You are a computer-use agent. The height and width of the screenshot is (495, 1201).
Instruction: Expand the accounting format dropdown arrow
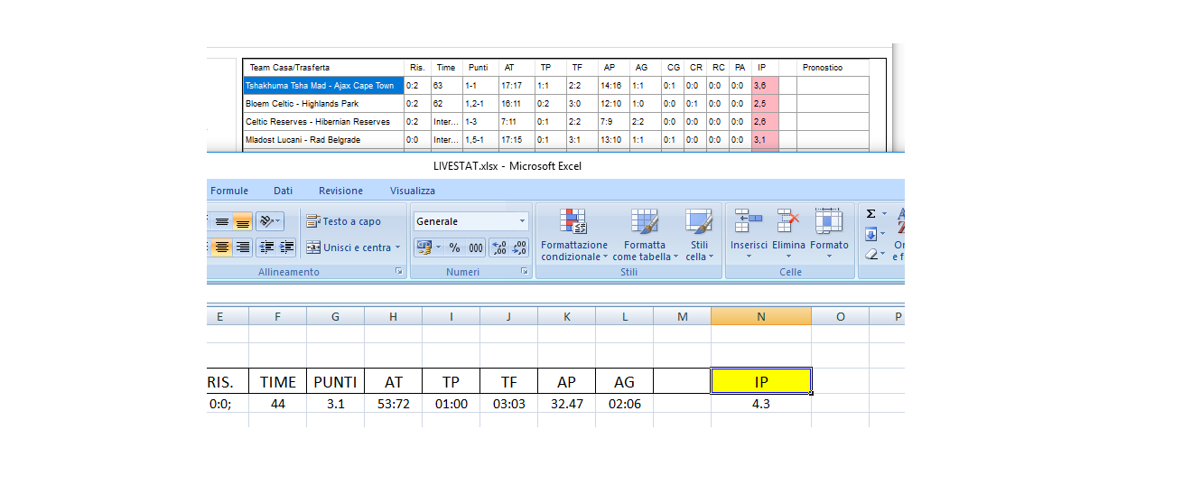click(x=439, y=247)
